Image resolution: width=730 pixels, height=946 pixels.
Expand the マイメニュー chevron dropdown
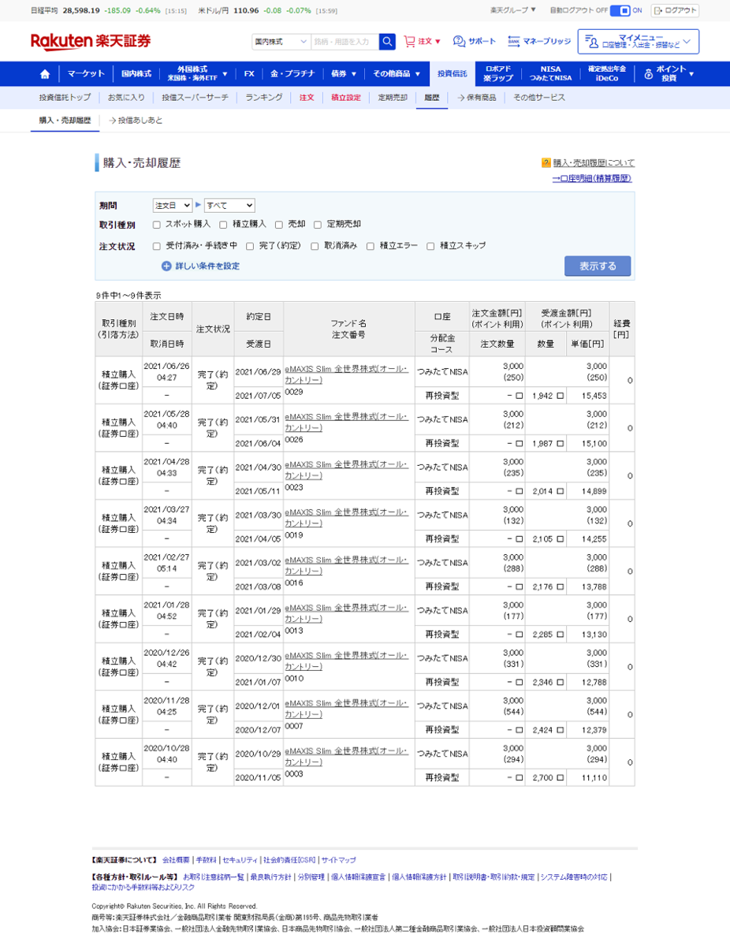tap(687, 41)
